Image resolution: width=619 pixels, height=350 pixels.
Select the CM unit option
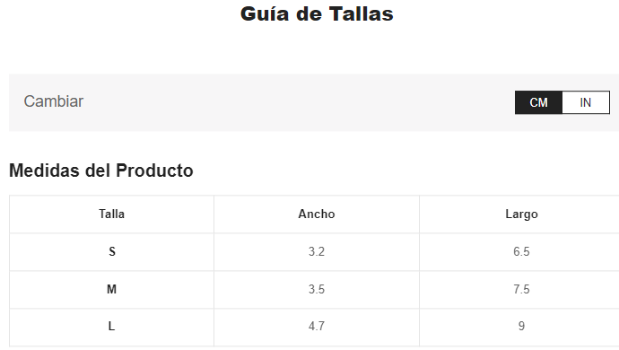pyautogui.click(x=538, y=102)
